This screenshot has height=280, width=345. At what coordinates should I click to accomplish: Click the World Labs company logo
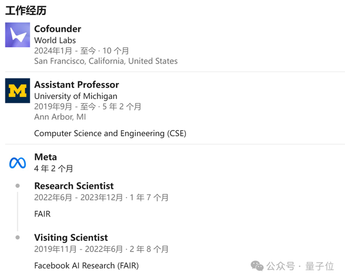click(18, 35)
